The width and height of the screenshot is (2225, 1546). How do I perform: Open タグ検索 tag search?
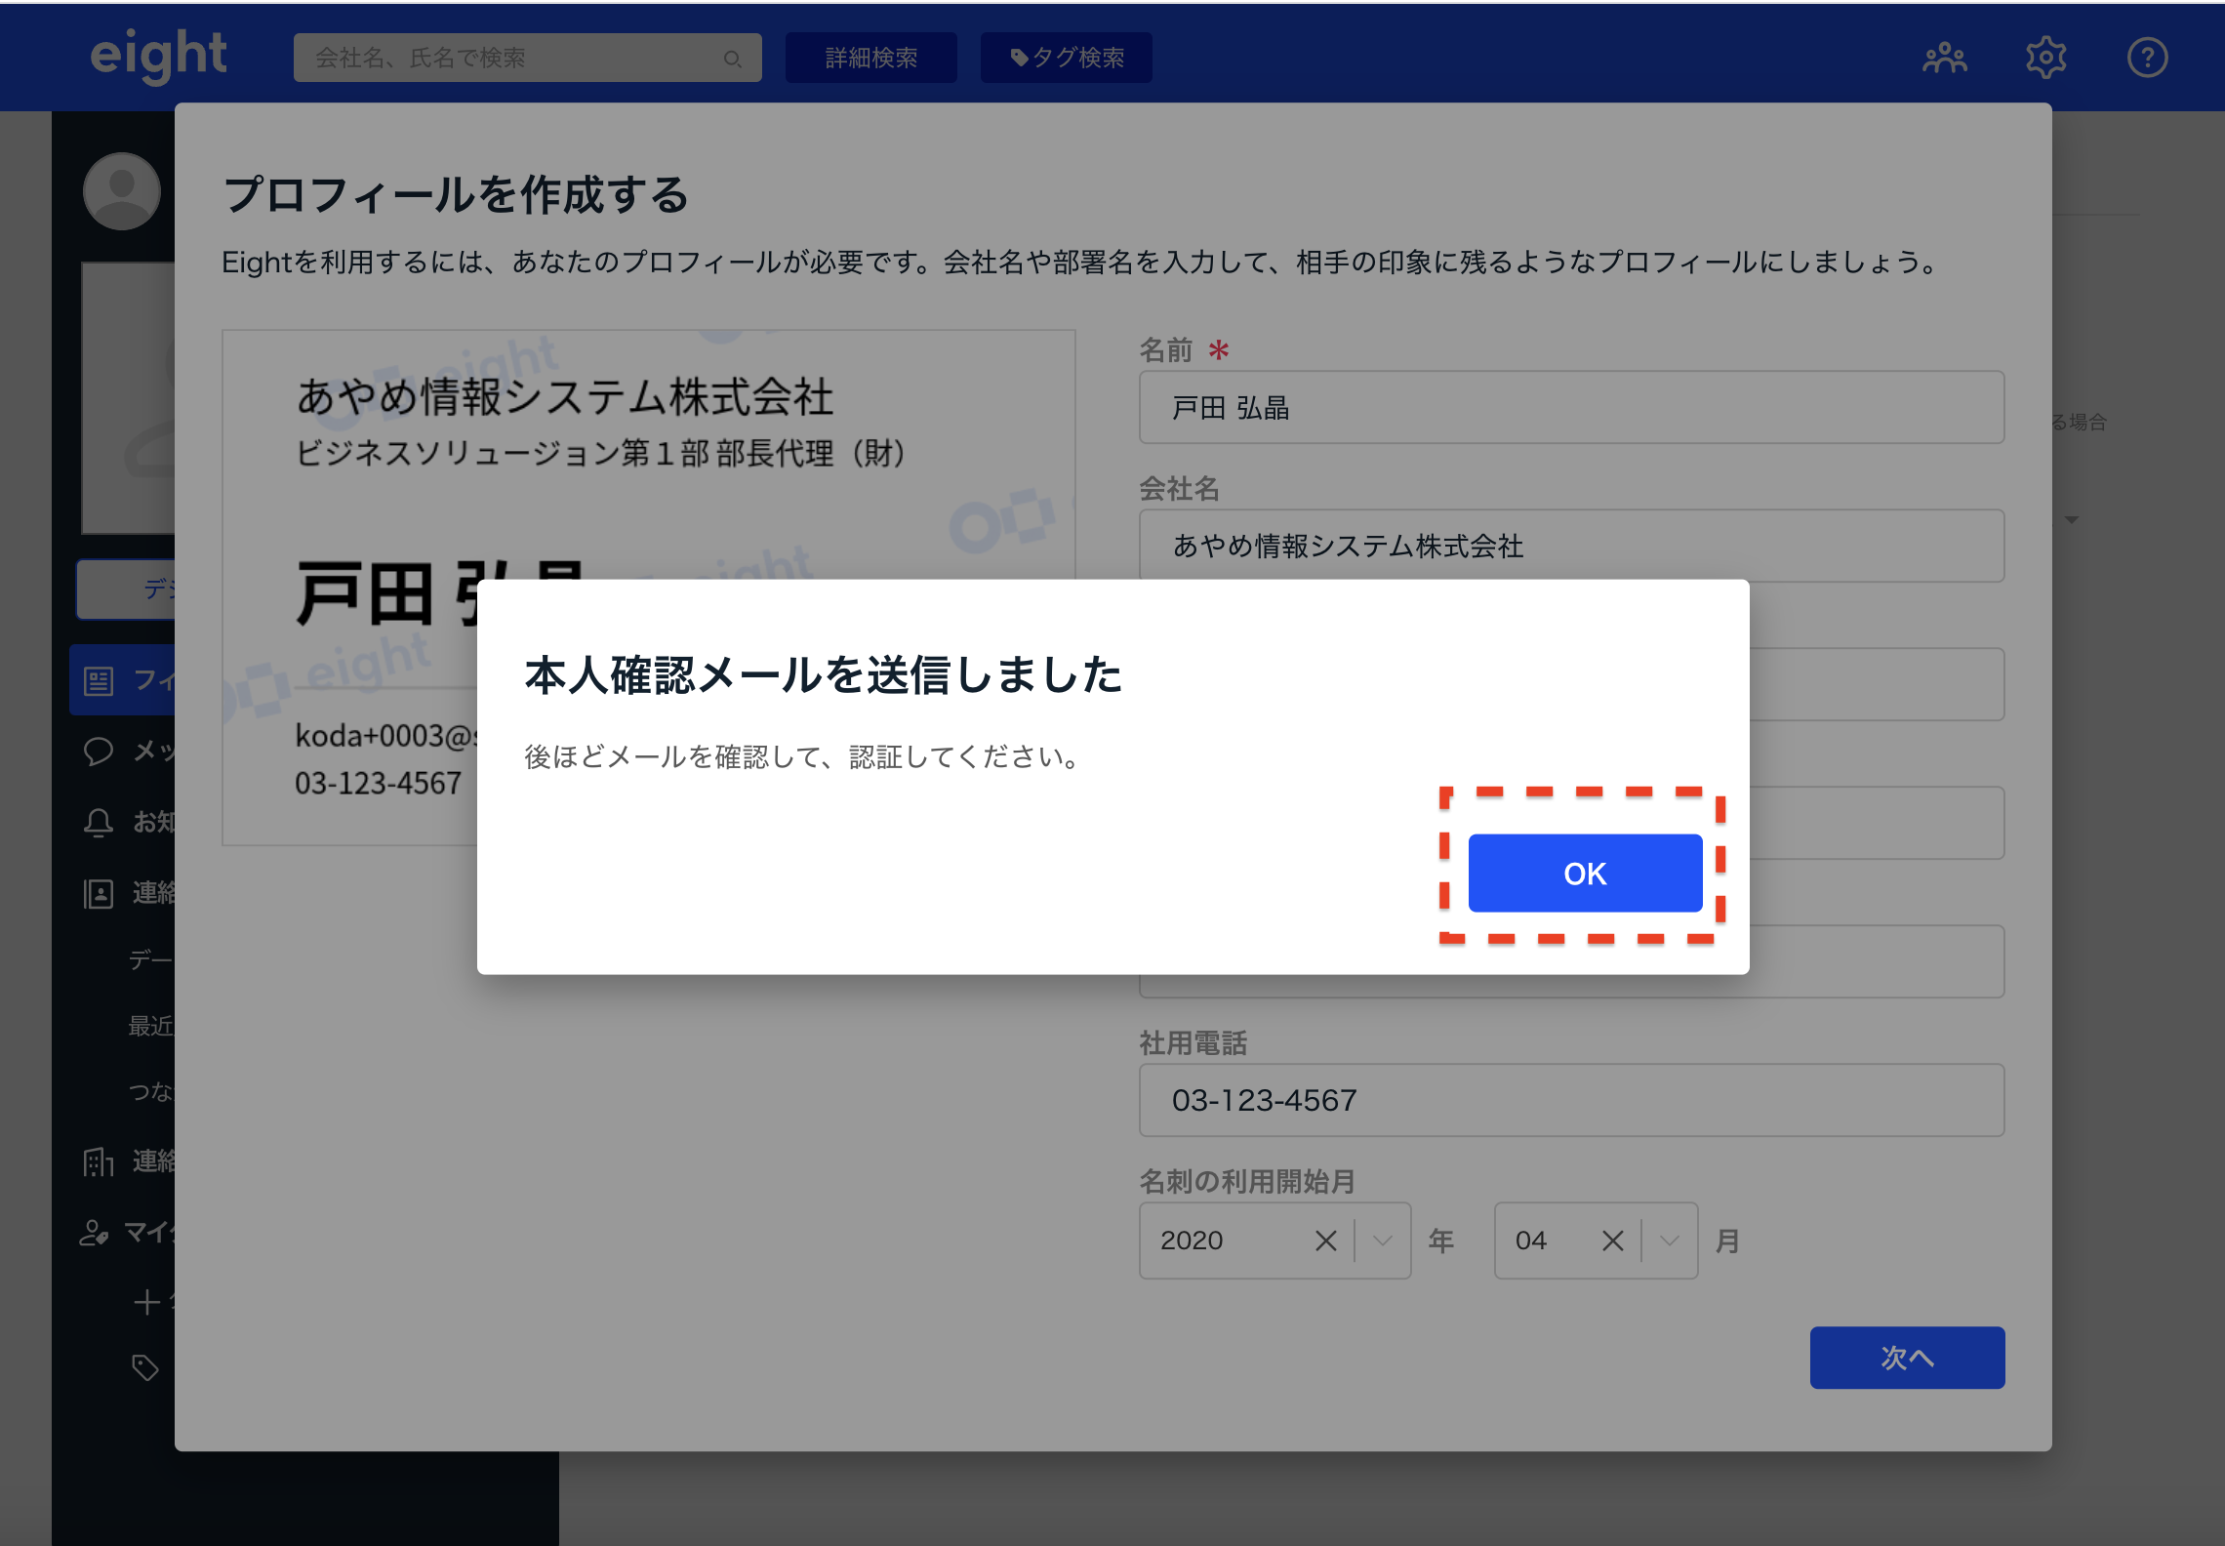click(1066, 58)
